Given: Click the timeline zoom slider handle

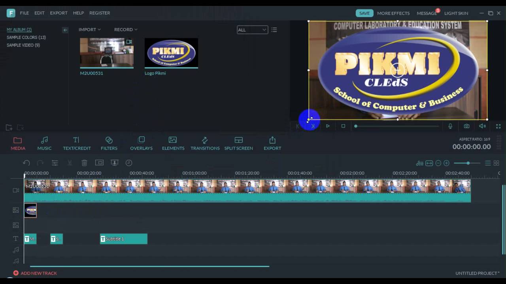Looking at the screenshot, I should pos(468,163).
